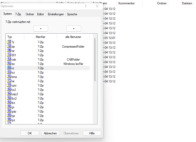
Task: Click the gz file type icon
Action: point(9,107)
